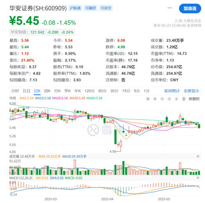Click the 52周最高 7.13 value

pos(33,80)
